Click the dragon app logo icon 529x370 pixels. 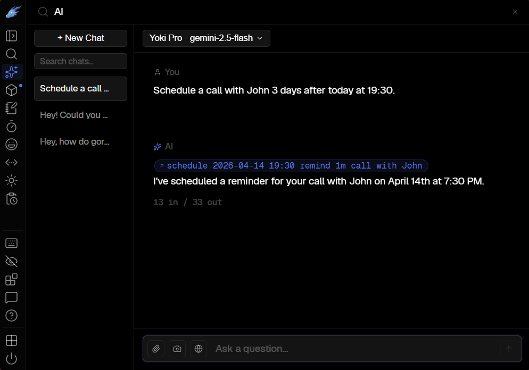coord(13,12)
